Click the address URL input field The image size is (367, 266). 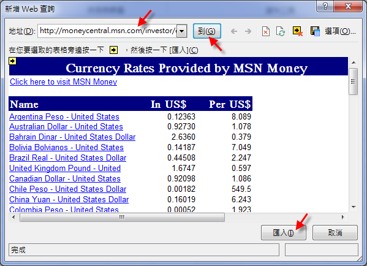coord(107,31)
